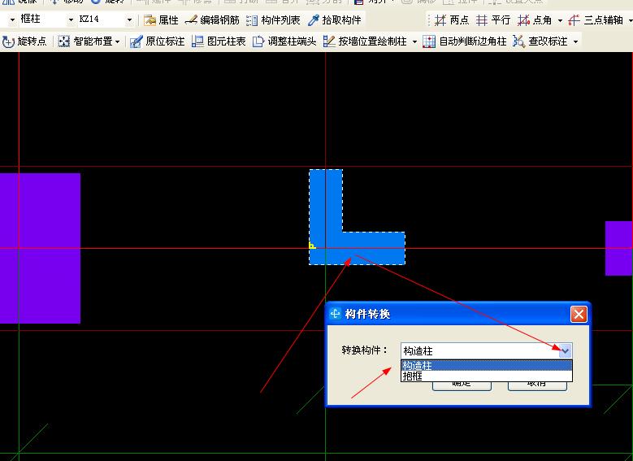Click the partly hidden 取消 button
Viewport: 633px width, 461px height.
tap(537, 385)
